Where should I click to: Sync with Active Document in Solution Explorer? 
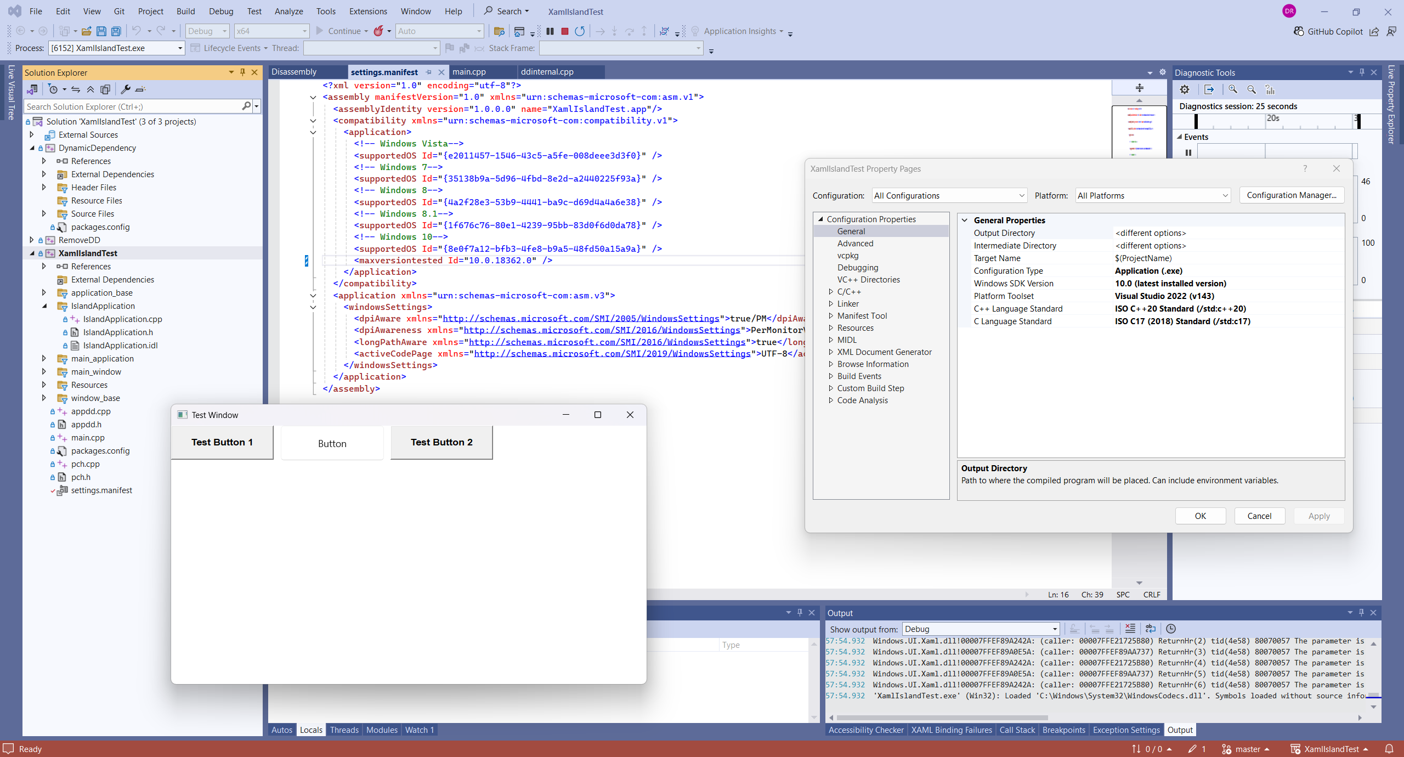click(76, 89)
